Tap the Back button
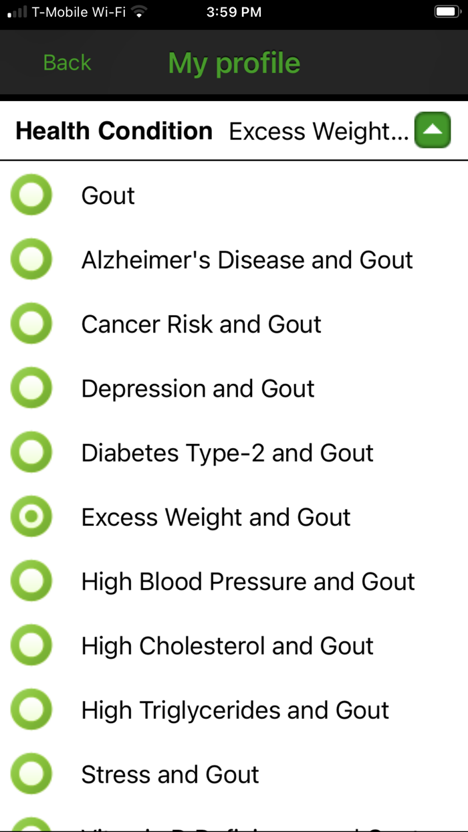 (66, 62)
